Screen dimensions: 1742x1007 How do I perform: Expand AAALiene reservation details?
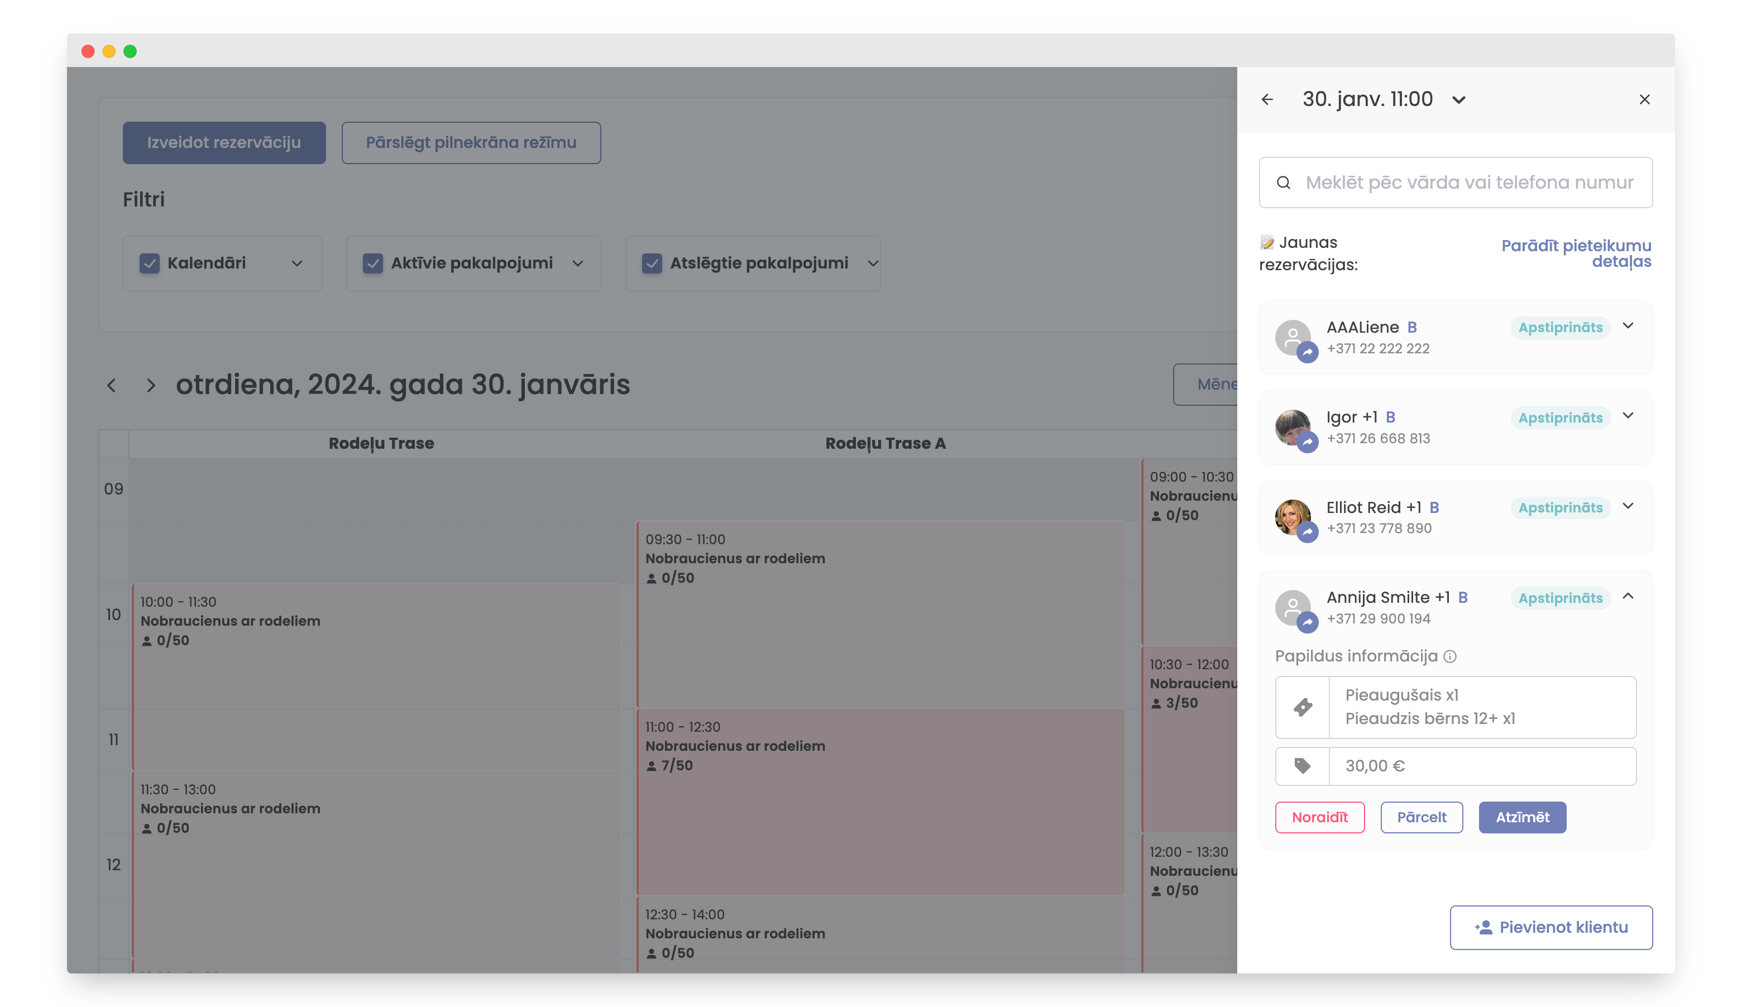[x=1628, y=326]
